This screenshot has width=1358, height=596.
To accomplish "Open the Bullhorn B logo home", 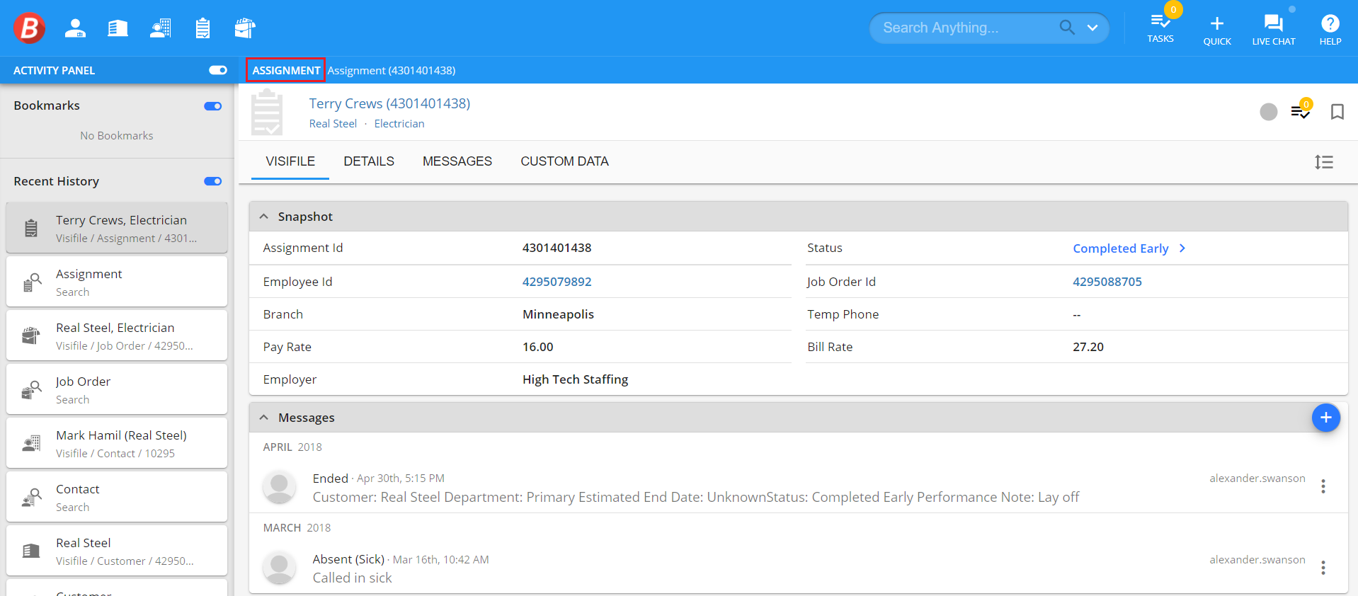I will pos(29,28).
